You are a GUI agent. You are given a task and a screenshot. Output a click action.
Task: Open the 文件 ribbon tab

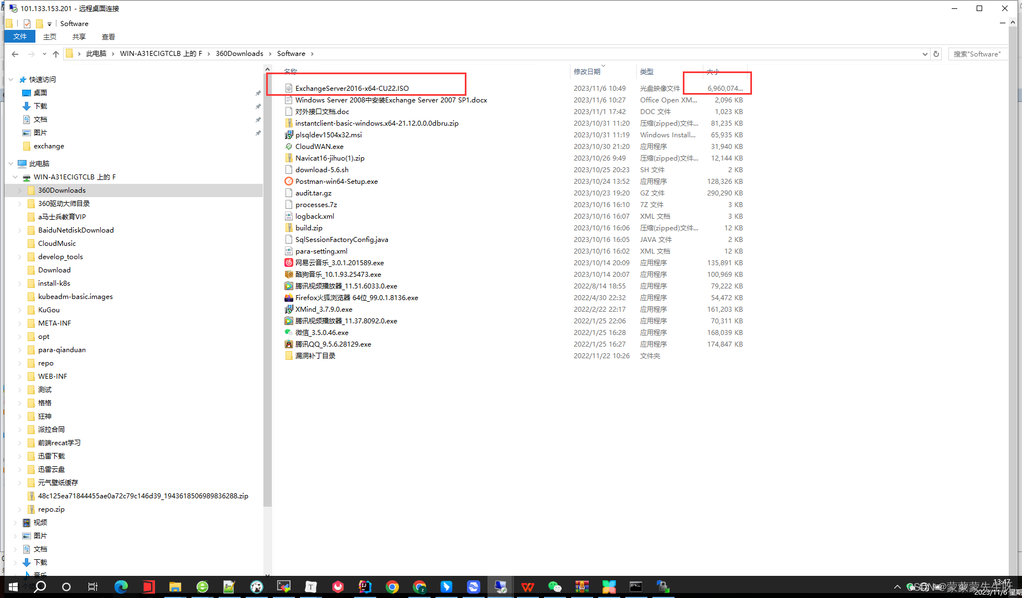[20, 37]
